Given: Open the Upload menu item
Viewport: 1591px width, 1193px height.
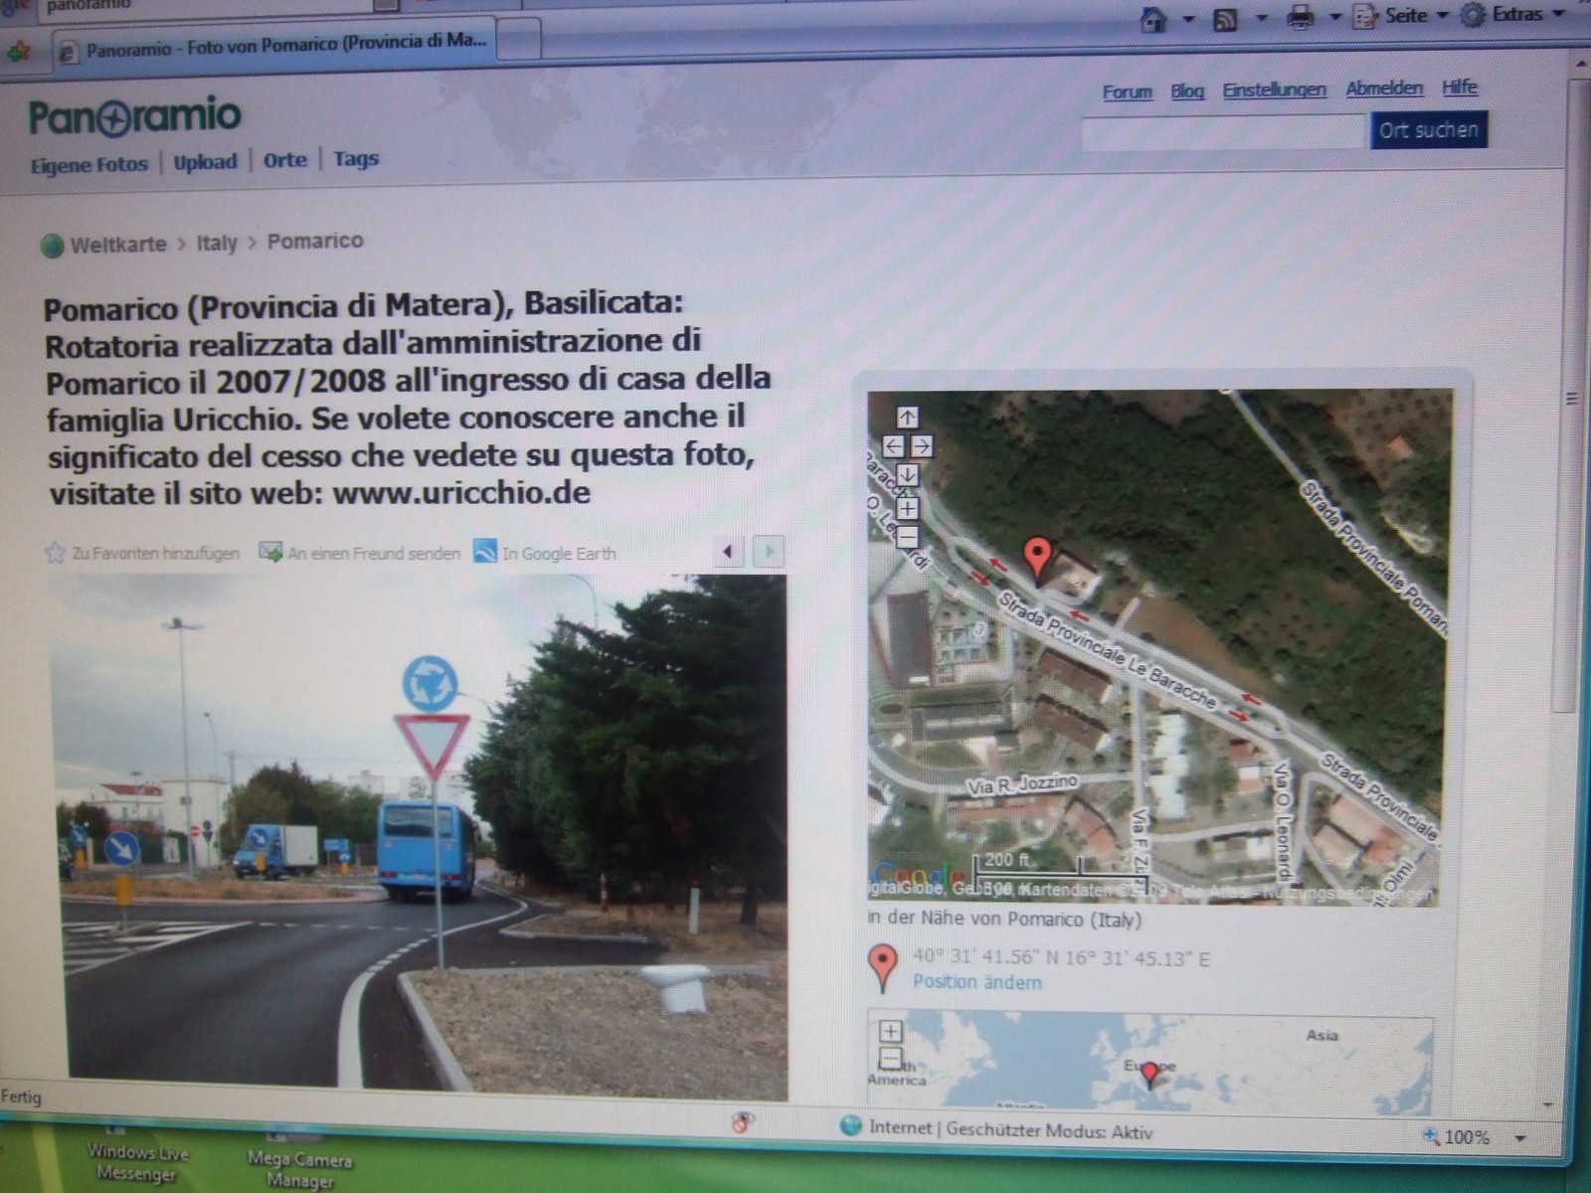Looking at the screenshot, I should [205, 162].
